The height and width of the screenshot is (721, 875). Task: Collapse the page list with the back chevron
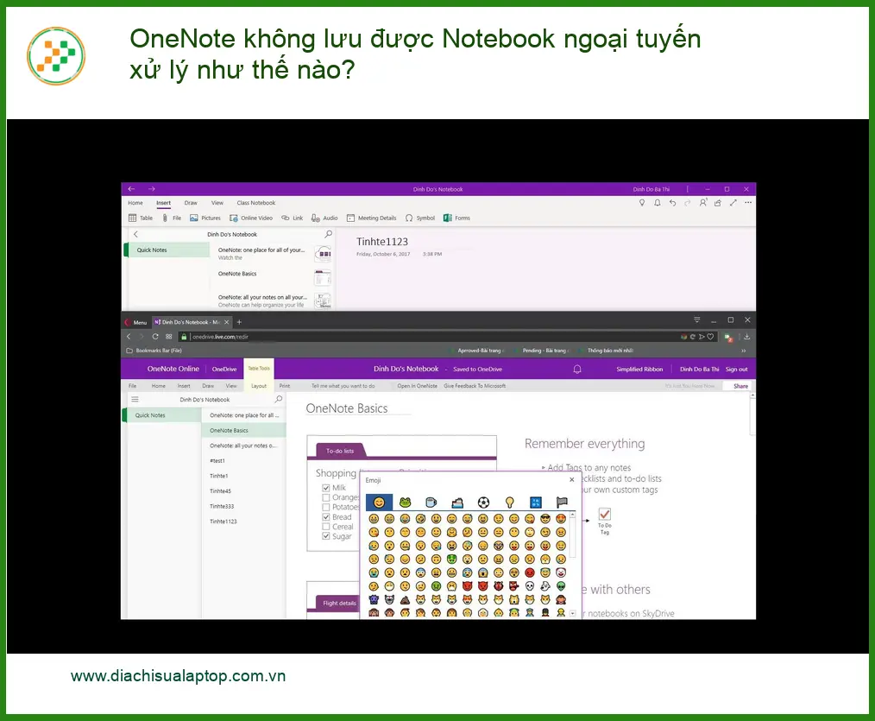coord(135,234)
